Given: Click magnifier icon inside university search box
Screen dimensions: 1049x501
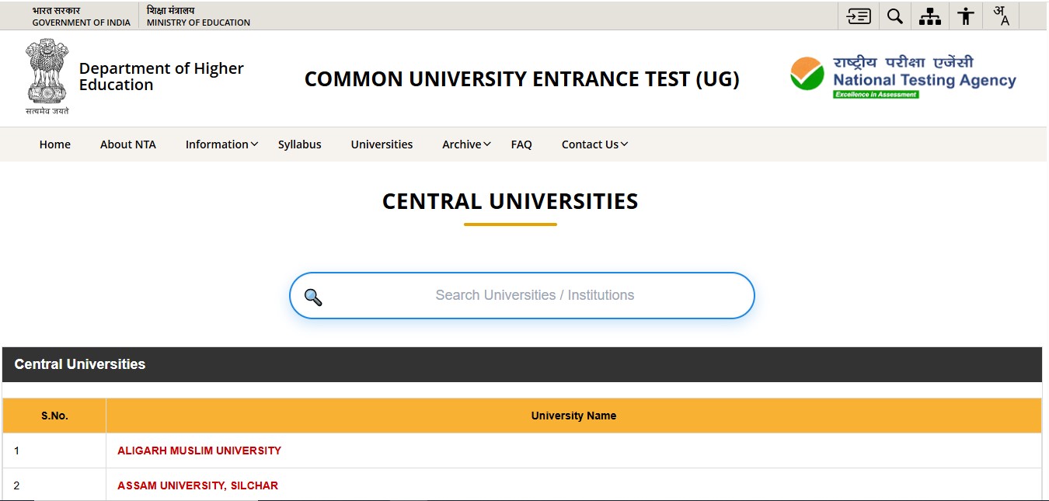Looking at the screenshot, I should click(313, 297).
